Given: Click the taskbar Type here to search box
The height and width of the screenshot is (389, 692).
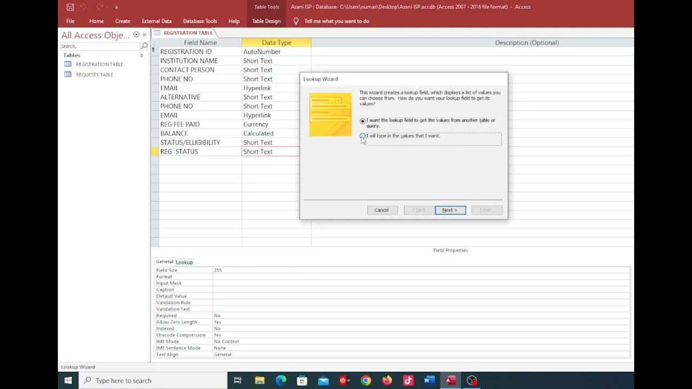Looking at the screenshot, I should pos(153,380).
